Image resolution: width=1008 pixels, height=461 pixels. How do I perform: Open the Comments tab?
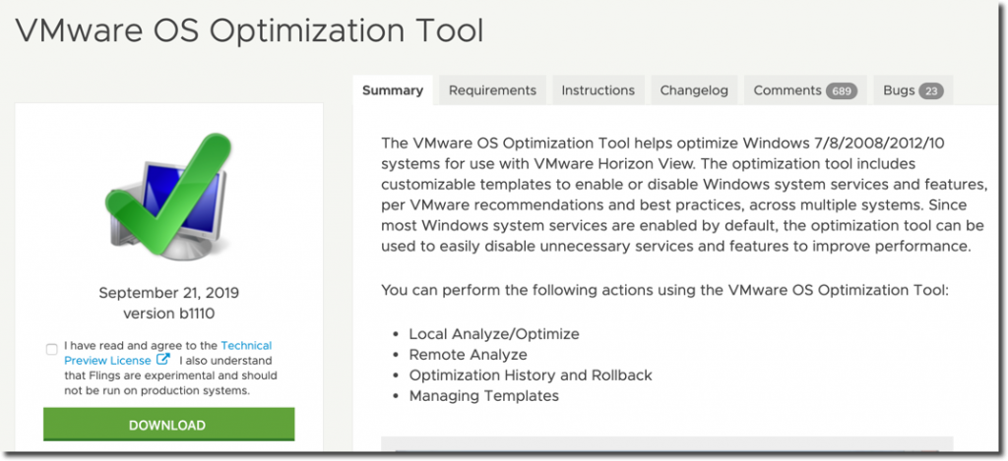pyautogui.click(x=787, y=90)
